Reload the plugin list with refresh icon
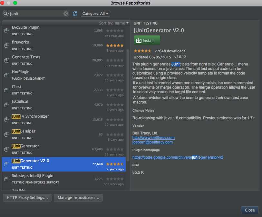Viewport: 262px width, 217px height. tap(75, 14)
